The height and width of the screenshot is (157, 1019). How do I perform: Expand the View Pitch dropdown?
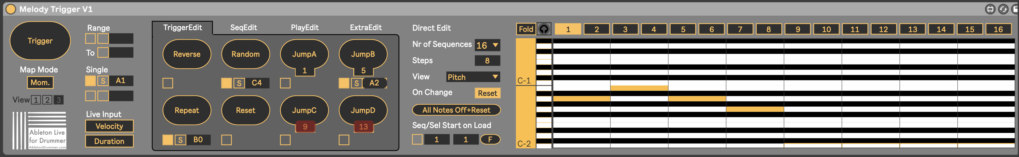(473, 77)
